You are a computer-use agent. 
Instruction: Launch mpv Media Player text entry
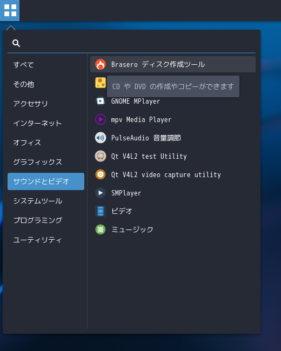tap(141, 120)
